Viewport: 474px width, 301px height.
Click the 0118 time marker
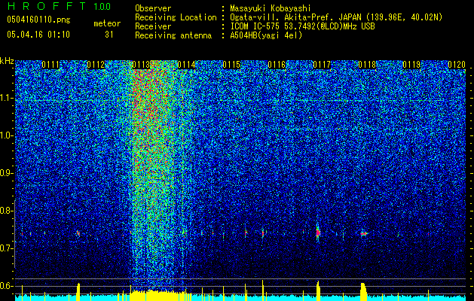pos(367,65)
